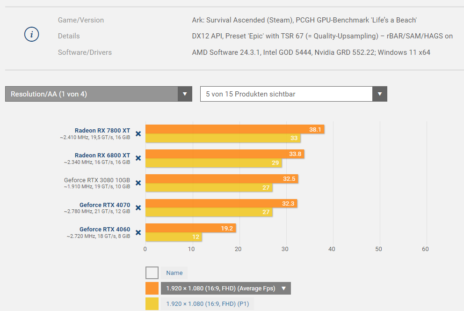464x311 pixels.
Task: Open the Geforce RTX 4060 link
Action: 105,229
